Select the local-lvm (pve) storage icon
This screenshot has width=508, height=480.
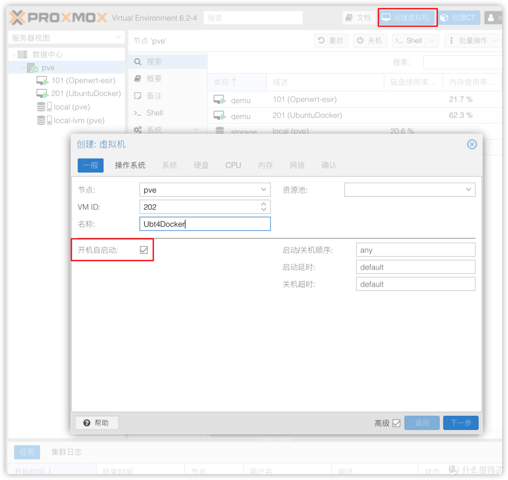point(43,120)
